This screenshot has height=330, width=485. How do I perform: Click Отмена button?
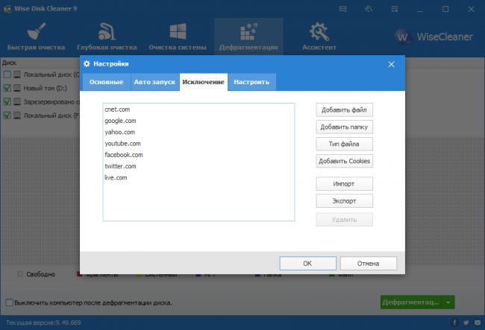(x=369, y=263)
